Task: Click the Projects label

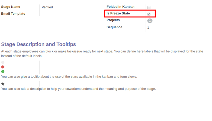Action: (113, 20)
